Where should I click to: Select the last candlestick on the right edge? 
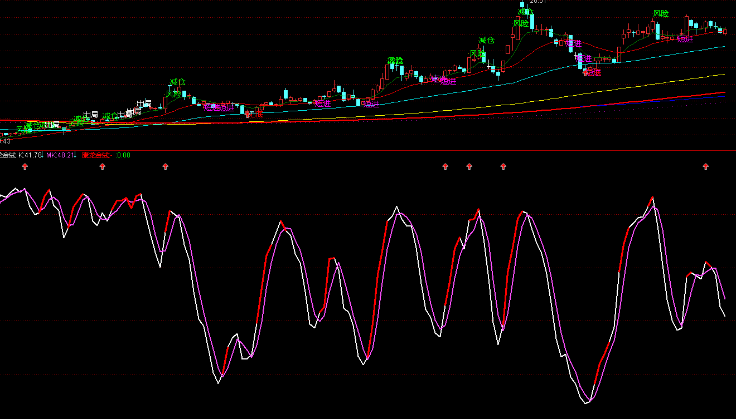[725, 31]
